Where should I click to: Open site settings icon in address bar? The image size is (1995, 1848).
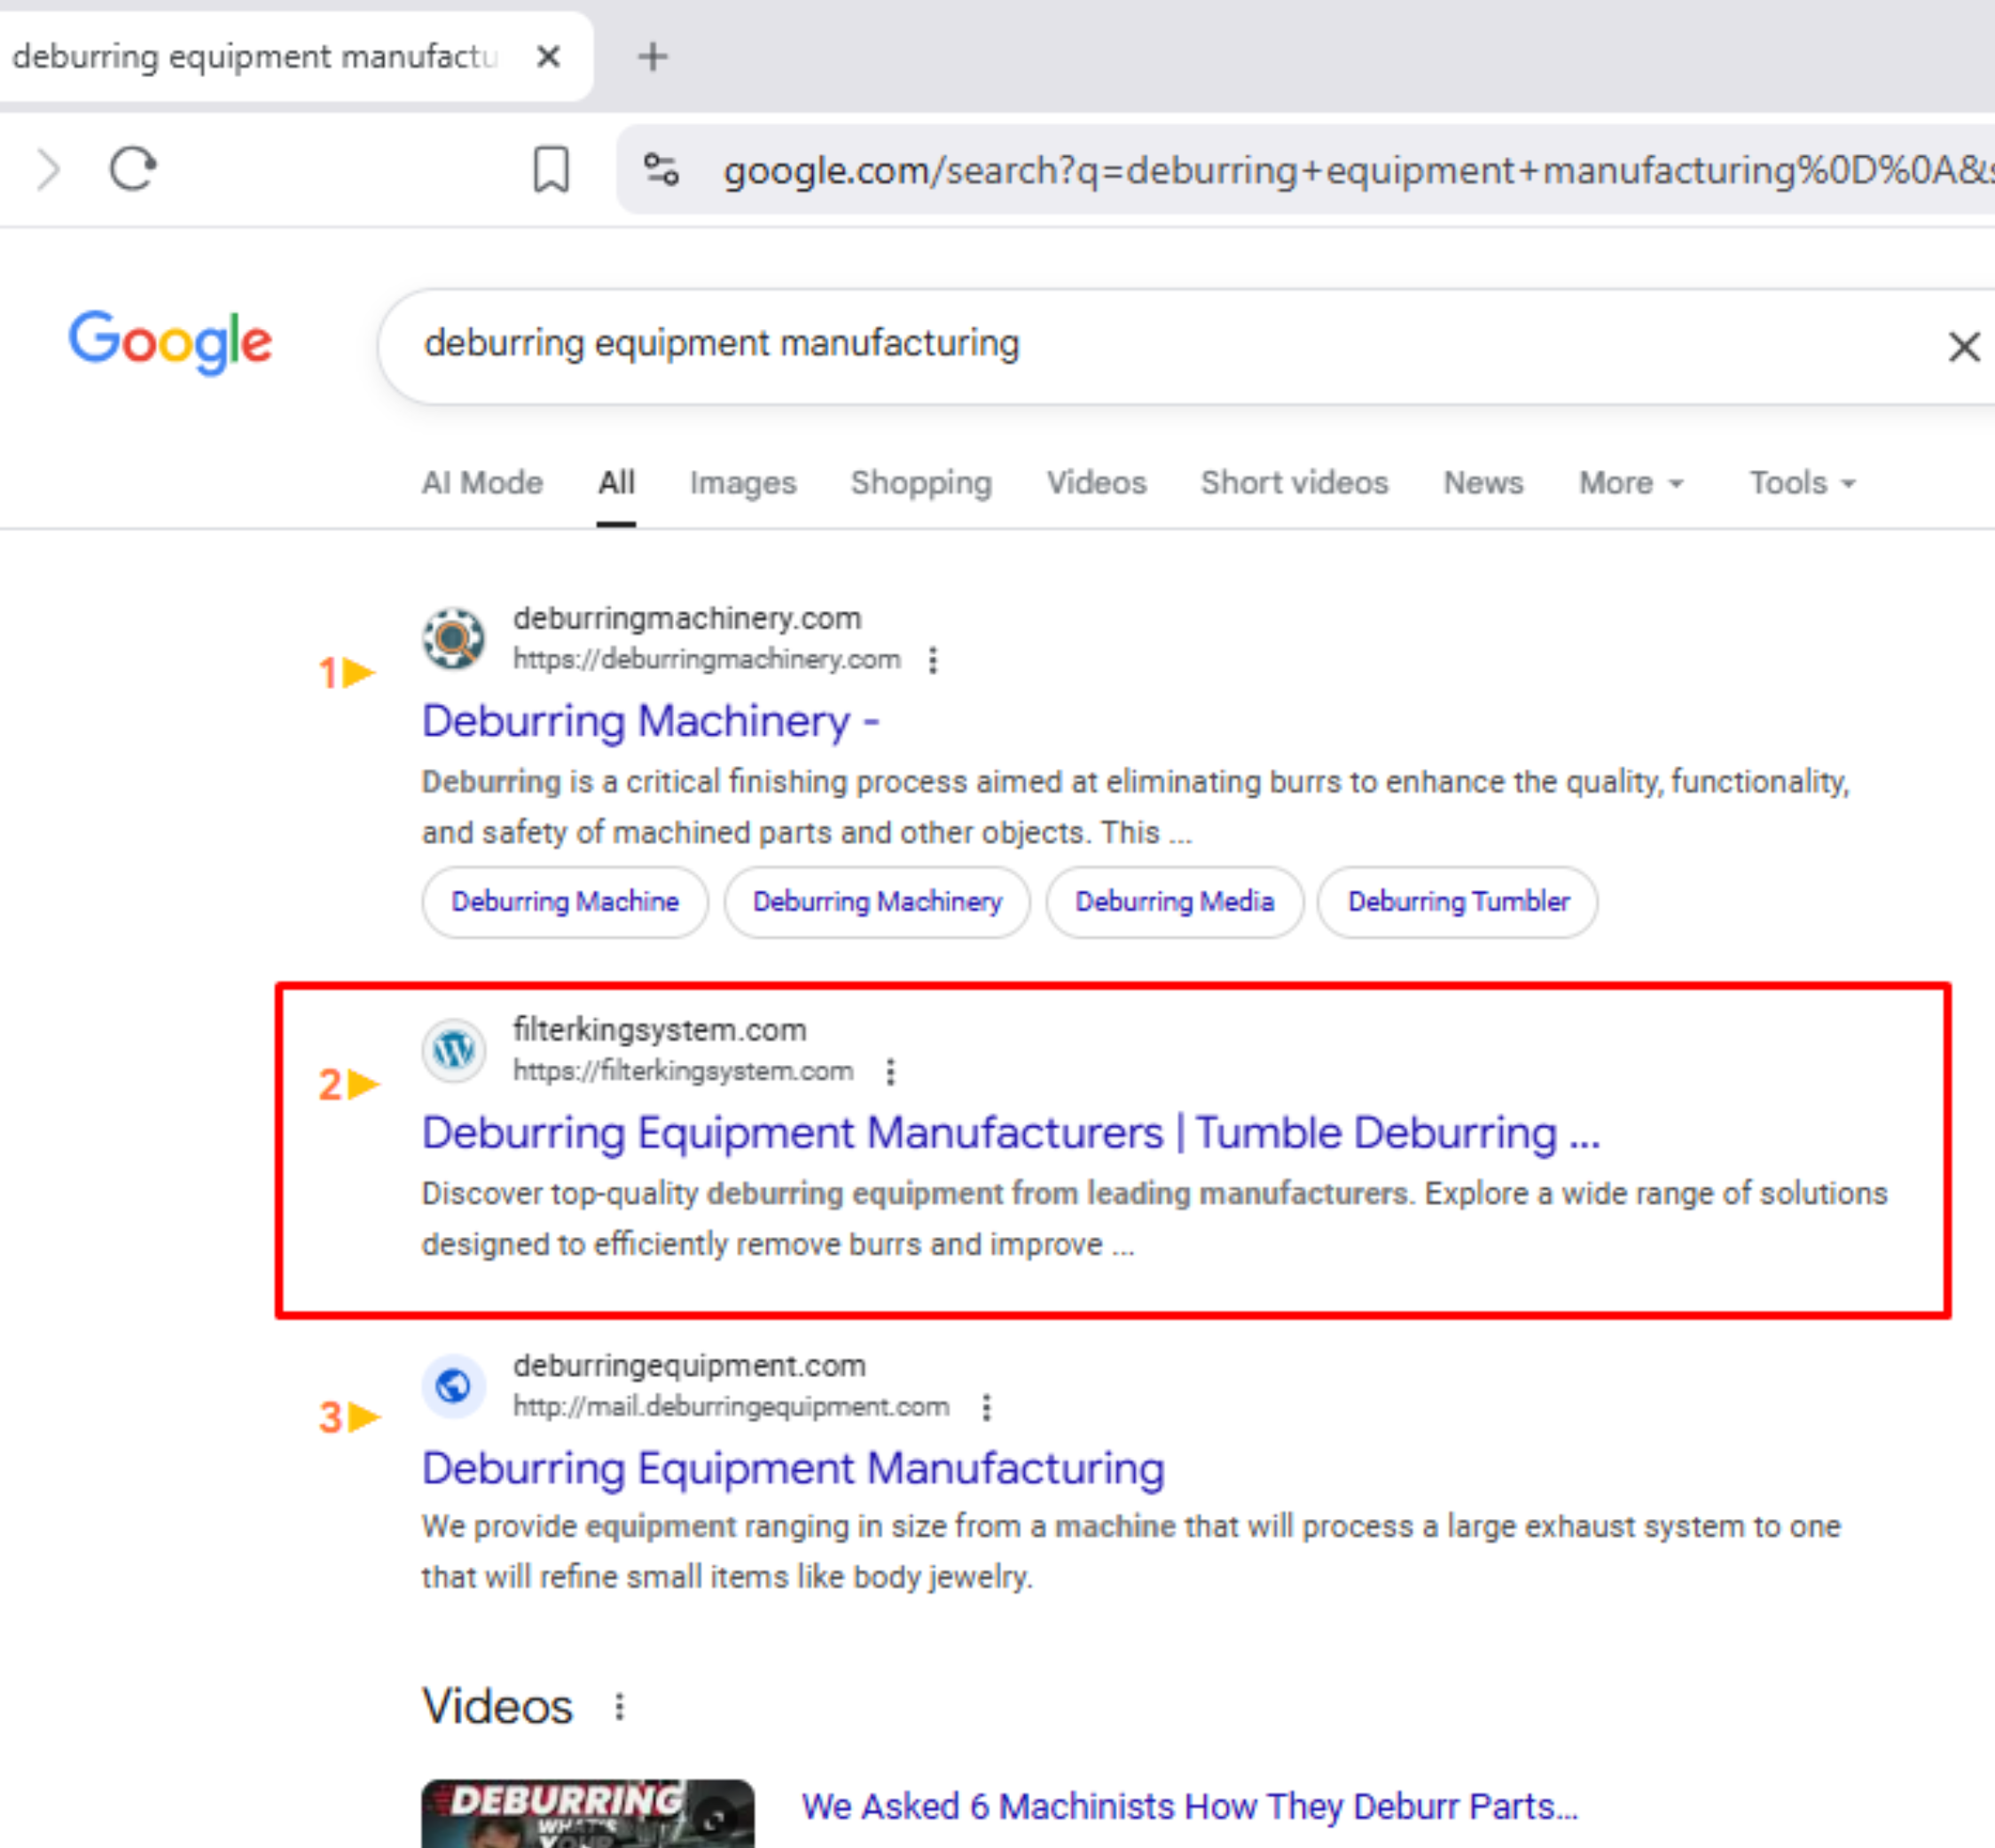coord(661,169)
